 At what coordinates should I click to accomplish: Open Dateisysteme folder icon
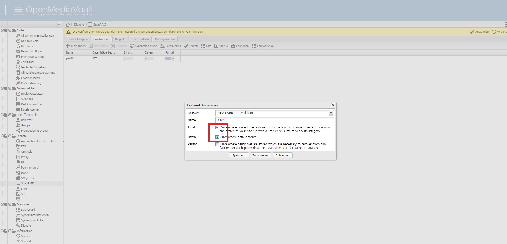pyautogui.click(x=18, y=109)
